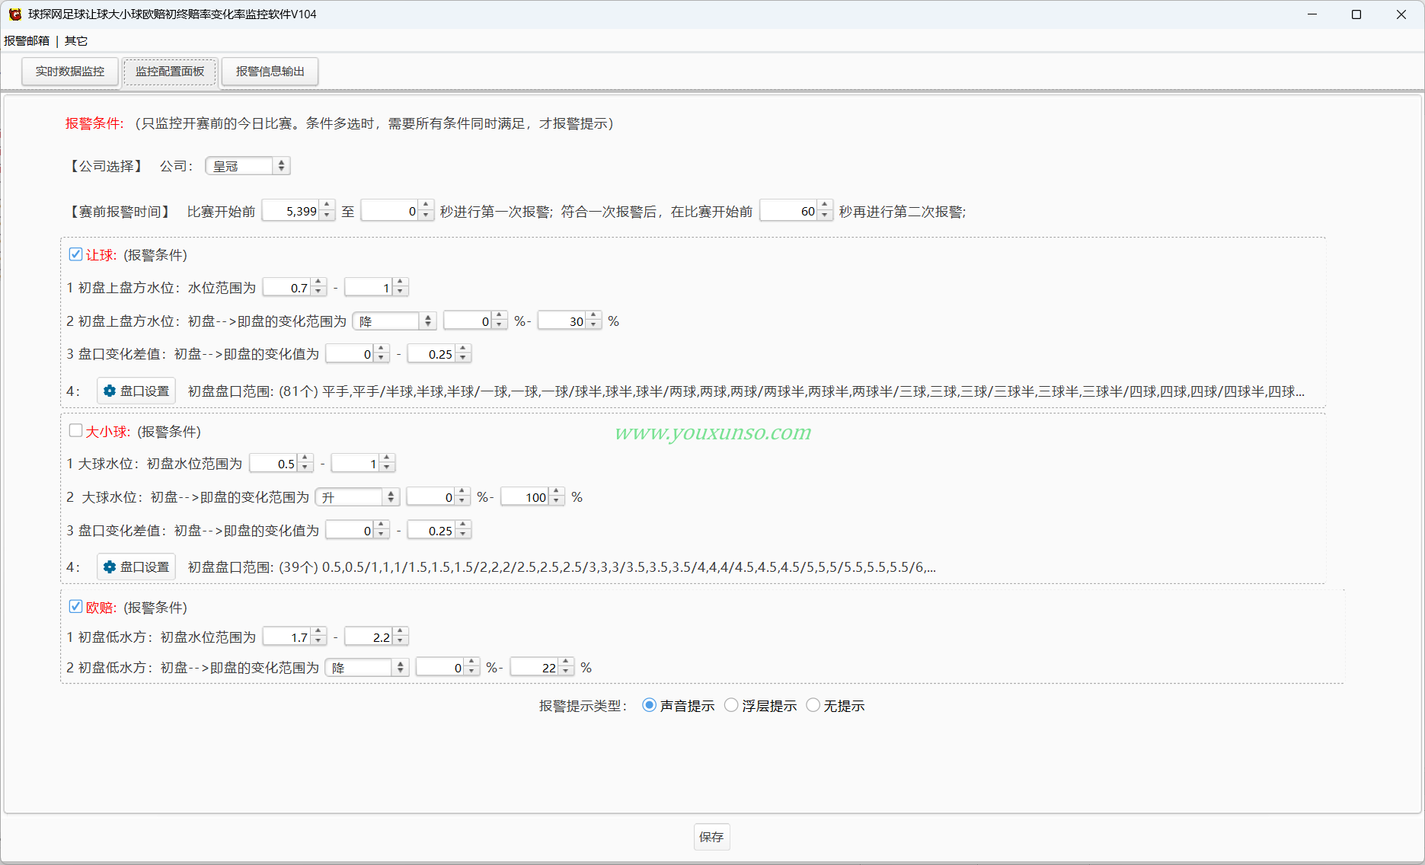1425x865 pixels.
Task: Decrease the 欧赔 22 percent stepper
Action: click(566, 672)
